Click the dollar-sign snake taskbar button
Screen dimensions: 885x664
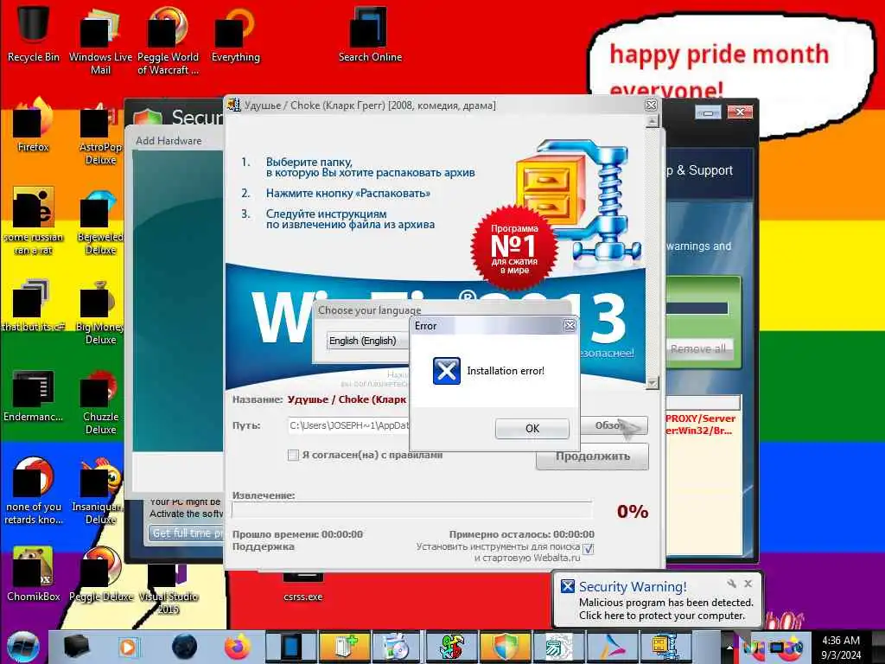click(x=451, y=647)
